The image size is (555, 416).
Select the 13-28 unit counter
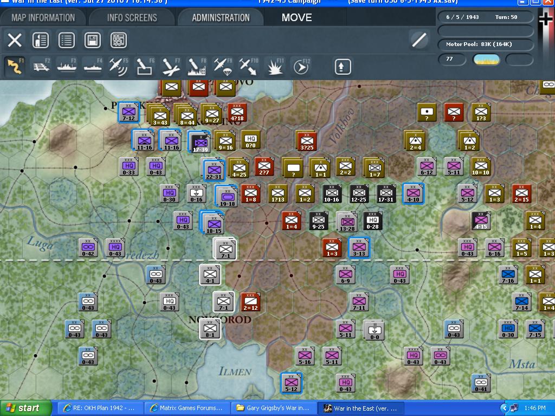(347, 222)
